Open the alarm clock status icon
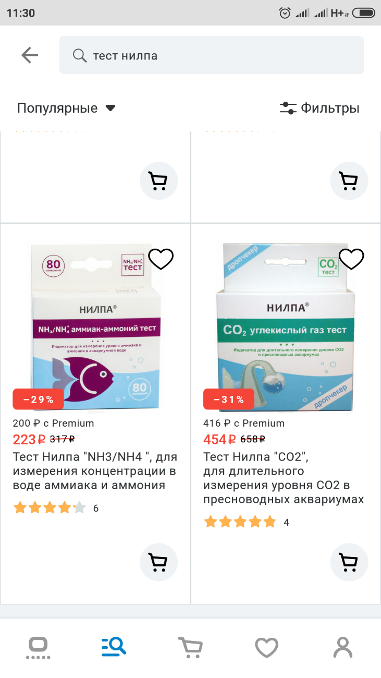Image resolution: width=381 pixels, height=678 pixels. [285, 13]
